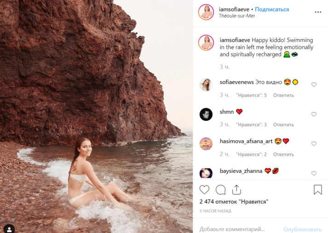Click the share arrow icon
This screenshot has width=328, height=233.
[236, 189]
